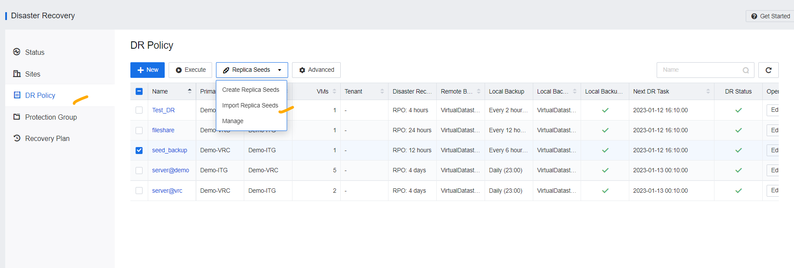
Task: Focus the Name search input field
Action: coord(705,70)
